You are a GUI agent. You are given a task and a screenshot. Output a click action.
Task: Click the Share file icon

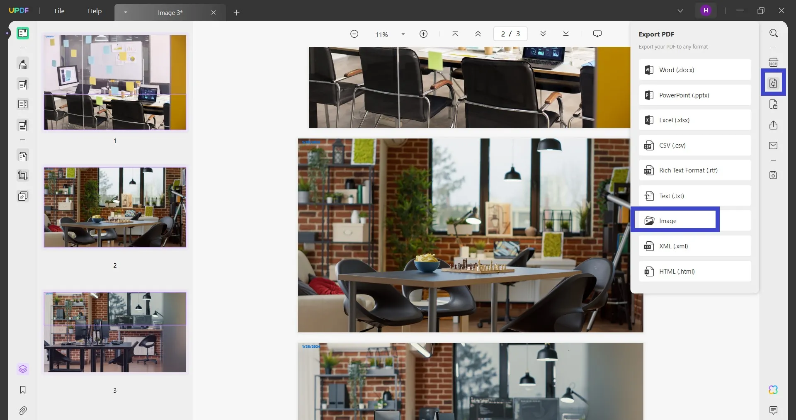tap(773, 125)
